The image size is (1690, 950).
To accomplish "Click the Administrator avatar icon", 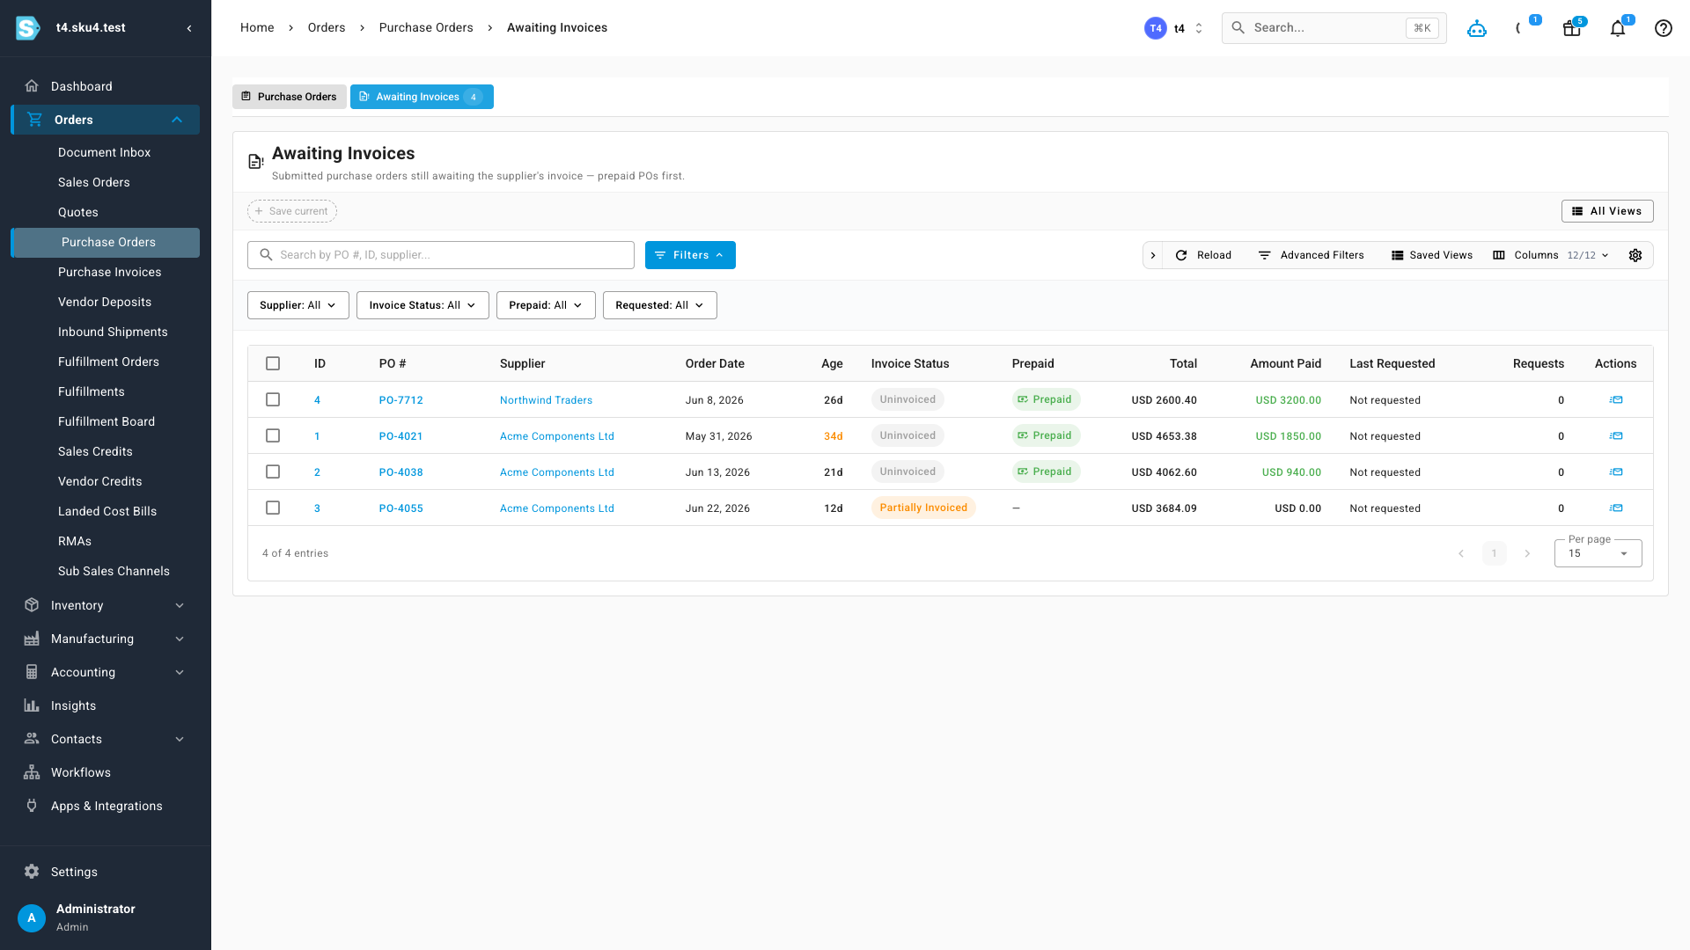I will pyautogui.click(x=32, y=917).
